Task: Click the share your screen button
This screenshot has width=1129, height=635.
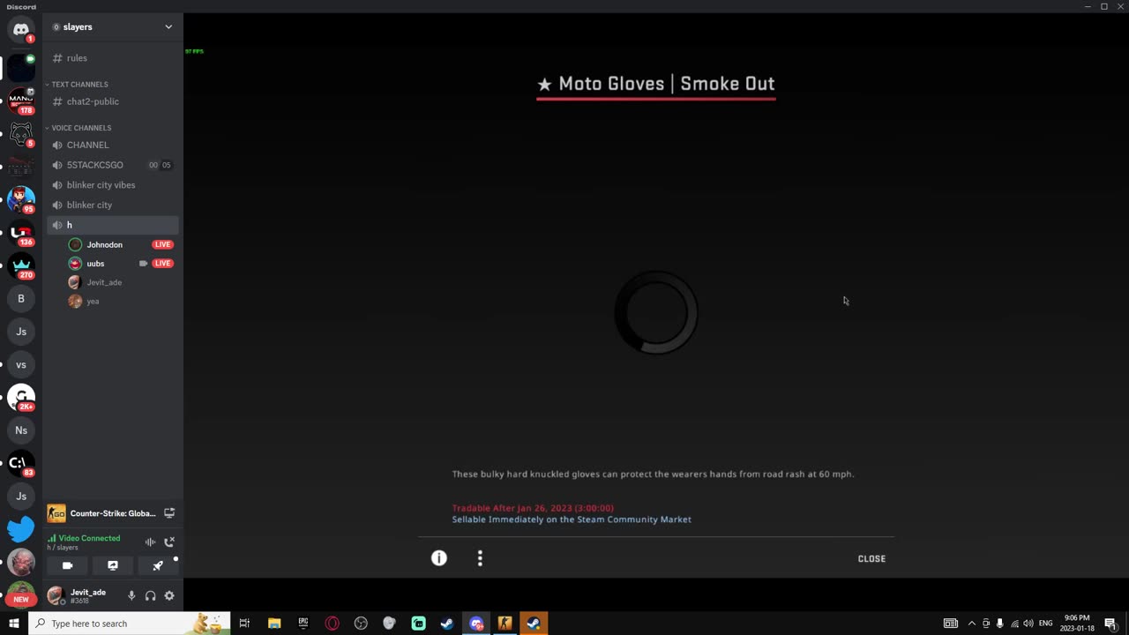Action: tap(112, 565)
